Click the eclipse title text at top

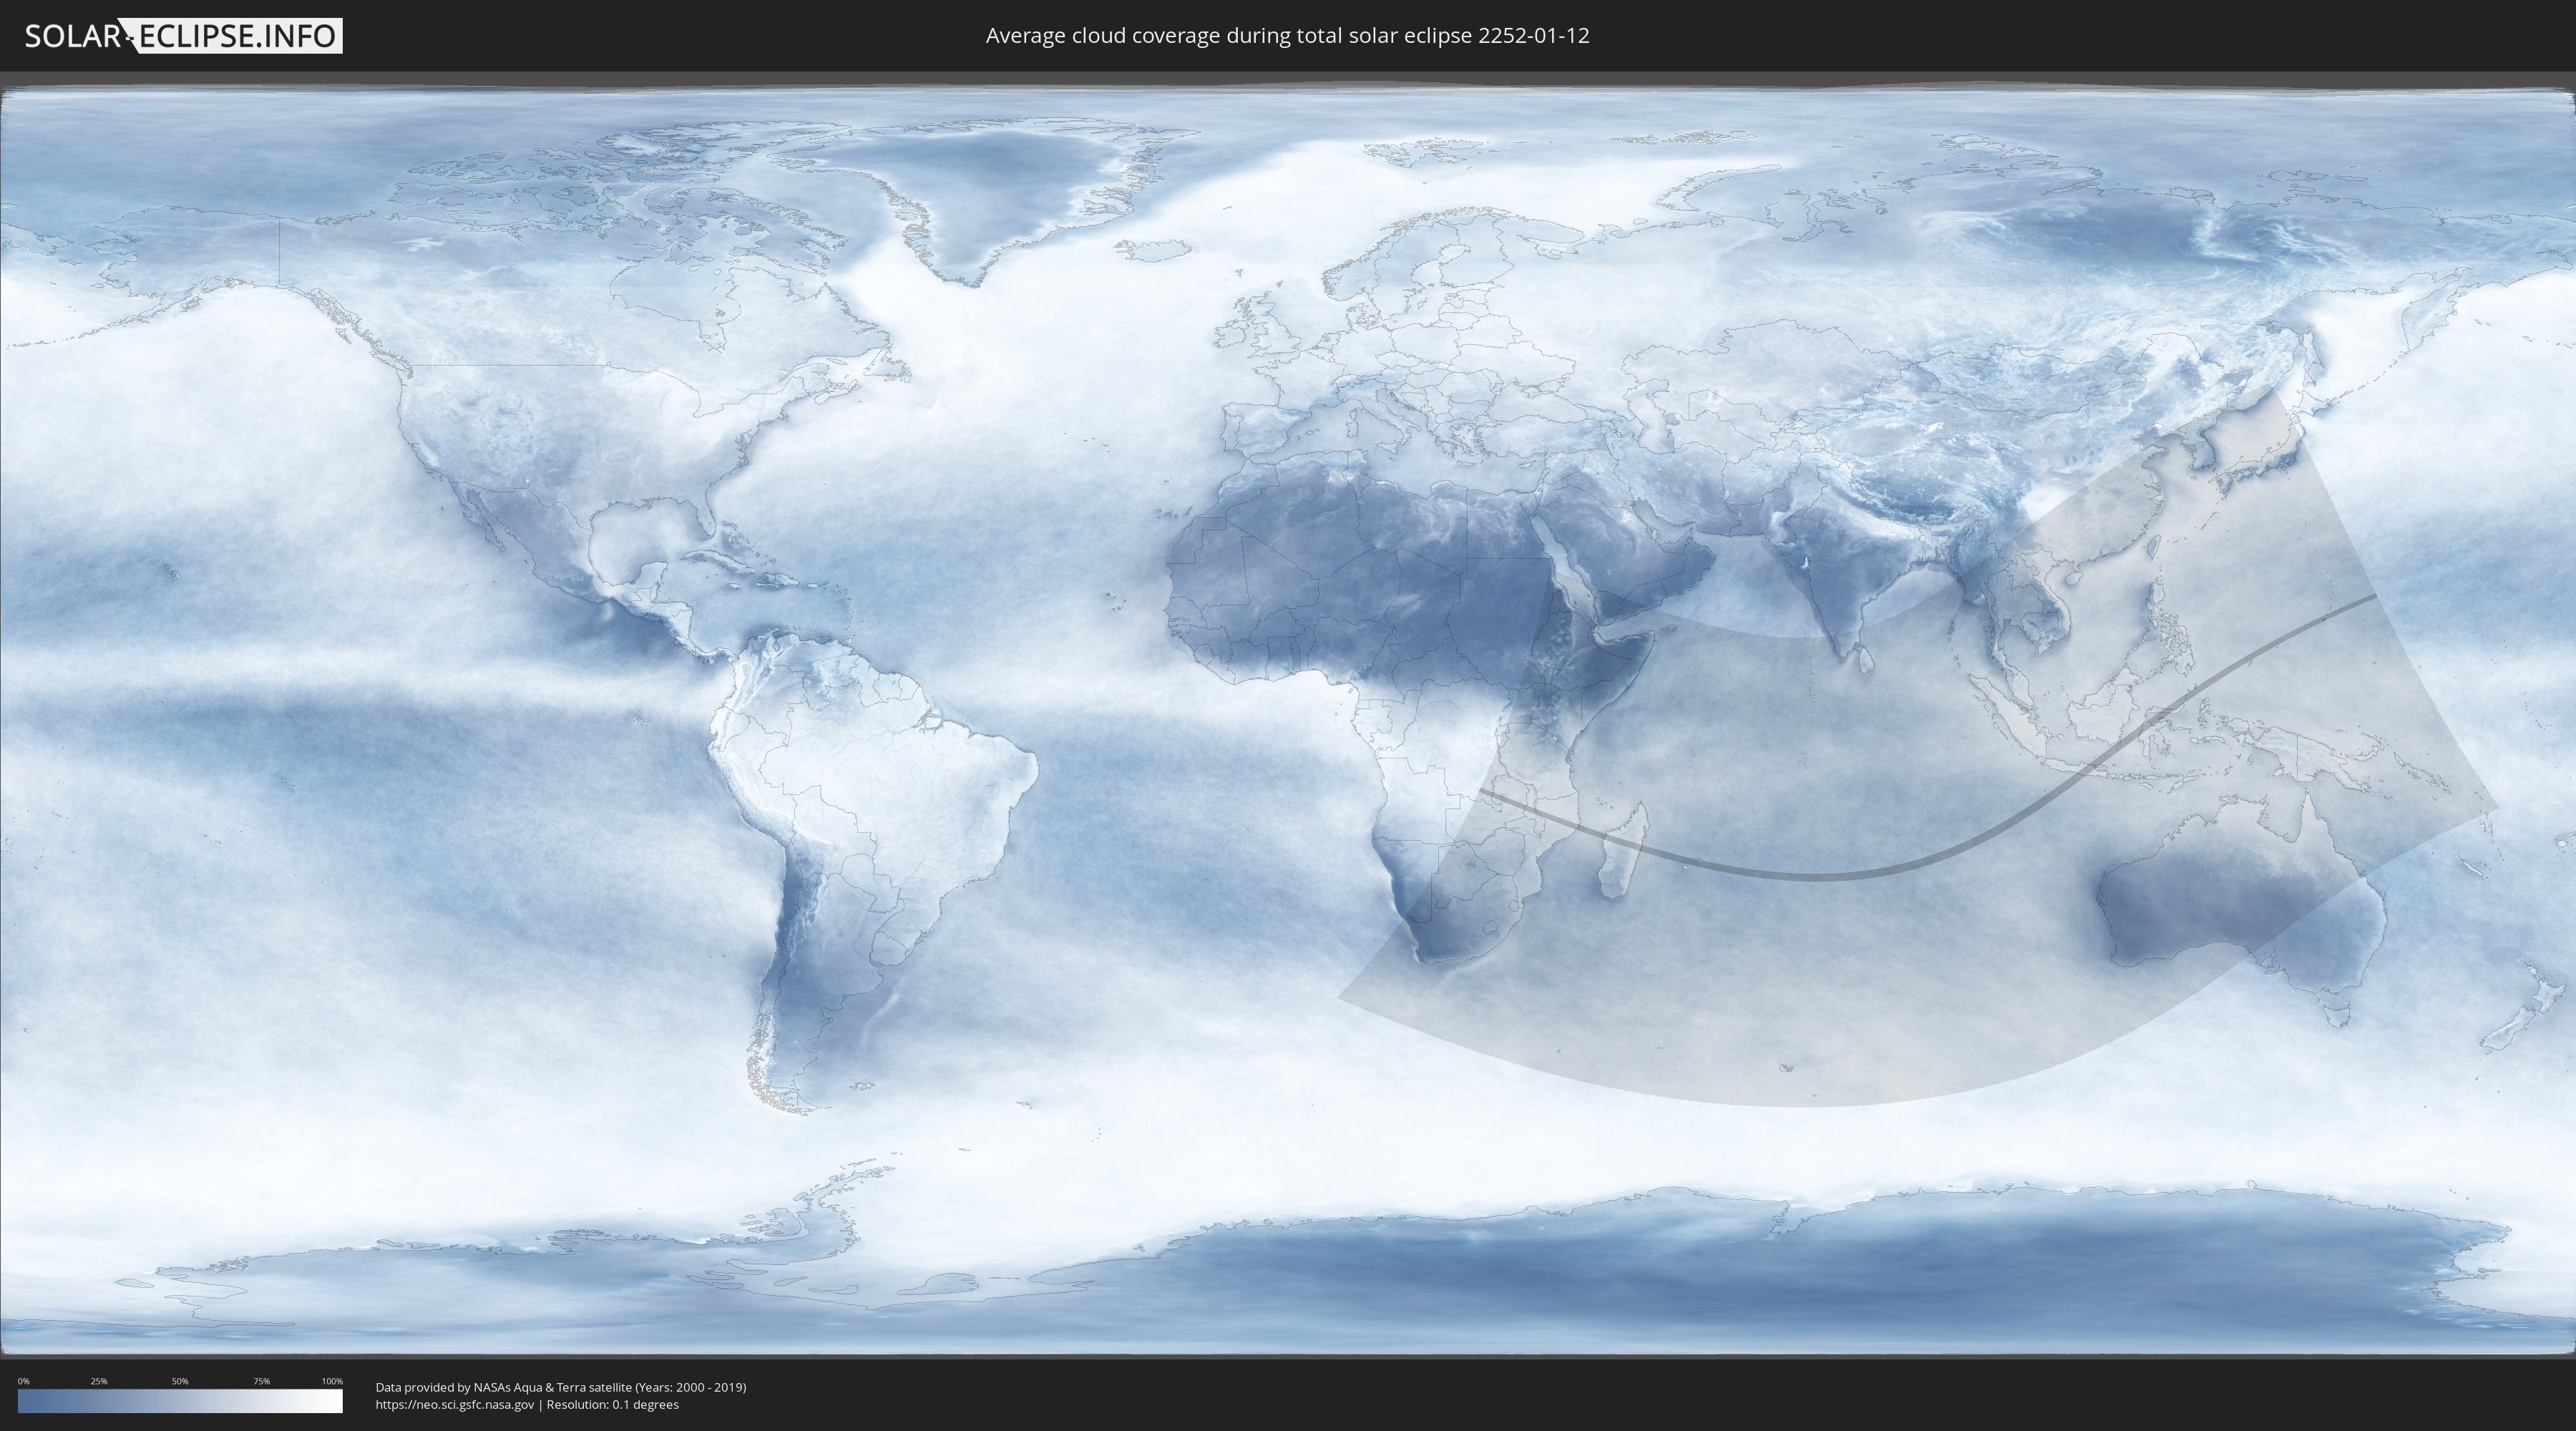tap(1287, 36)
